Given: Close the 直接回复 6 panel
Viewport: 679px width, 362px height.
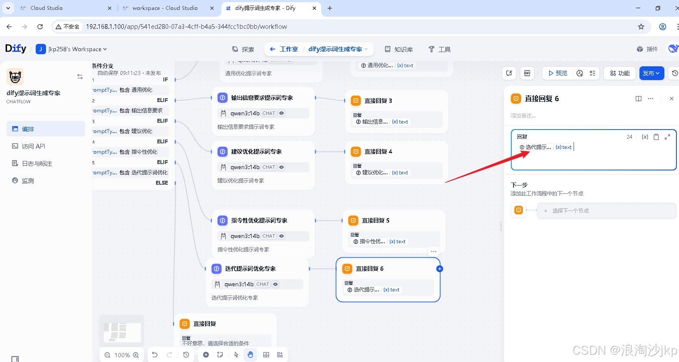Looking at the screenshot, I should click(672, 99).
